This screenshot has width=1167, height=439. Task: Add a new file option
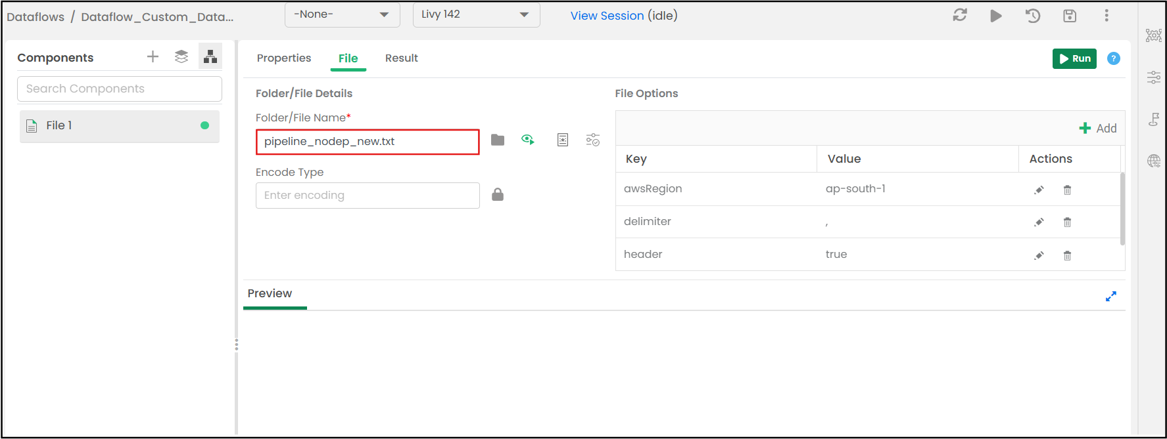pos(1098,128)
